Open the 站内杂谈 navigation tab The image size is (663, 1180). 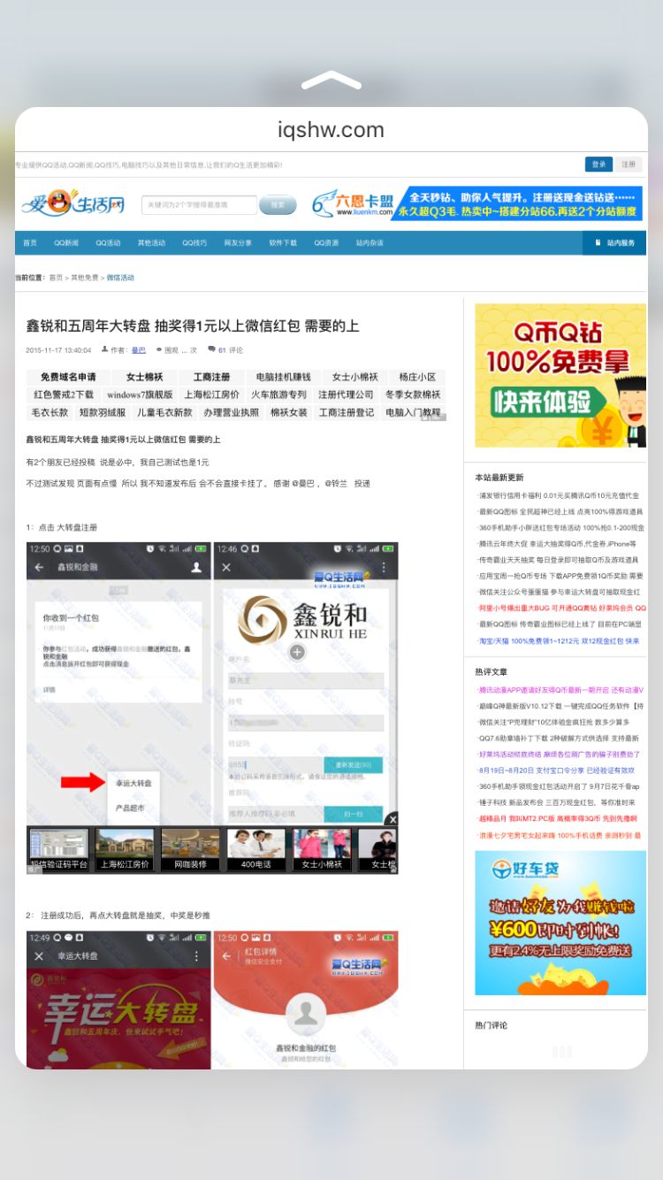(x=370, y=242)
